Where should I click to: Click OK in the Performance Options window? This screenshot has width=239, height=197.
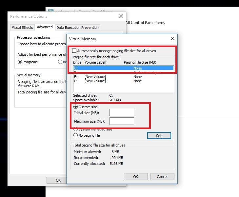(x=58, y=180)
